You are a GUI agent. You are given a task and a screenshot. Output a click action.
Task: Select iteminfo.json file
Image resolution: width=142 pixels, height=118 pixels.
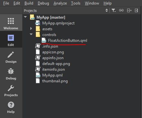pos(54,69)
